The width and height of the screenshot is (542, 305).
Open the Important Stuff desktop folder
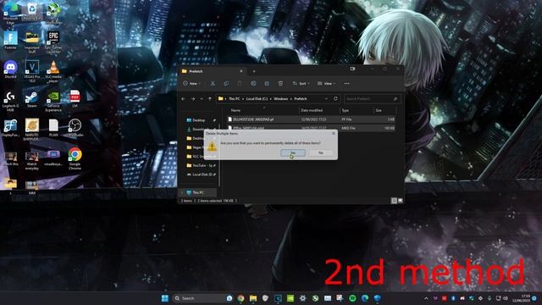(32, 42)
